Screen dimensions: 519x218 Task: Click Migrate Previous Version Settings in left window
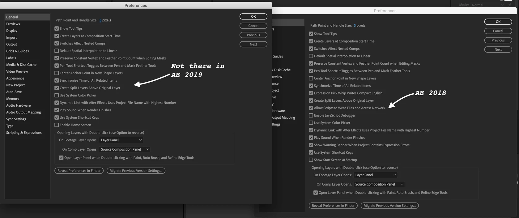pos(136,171)
